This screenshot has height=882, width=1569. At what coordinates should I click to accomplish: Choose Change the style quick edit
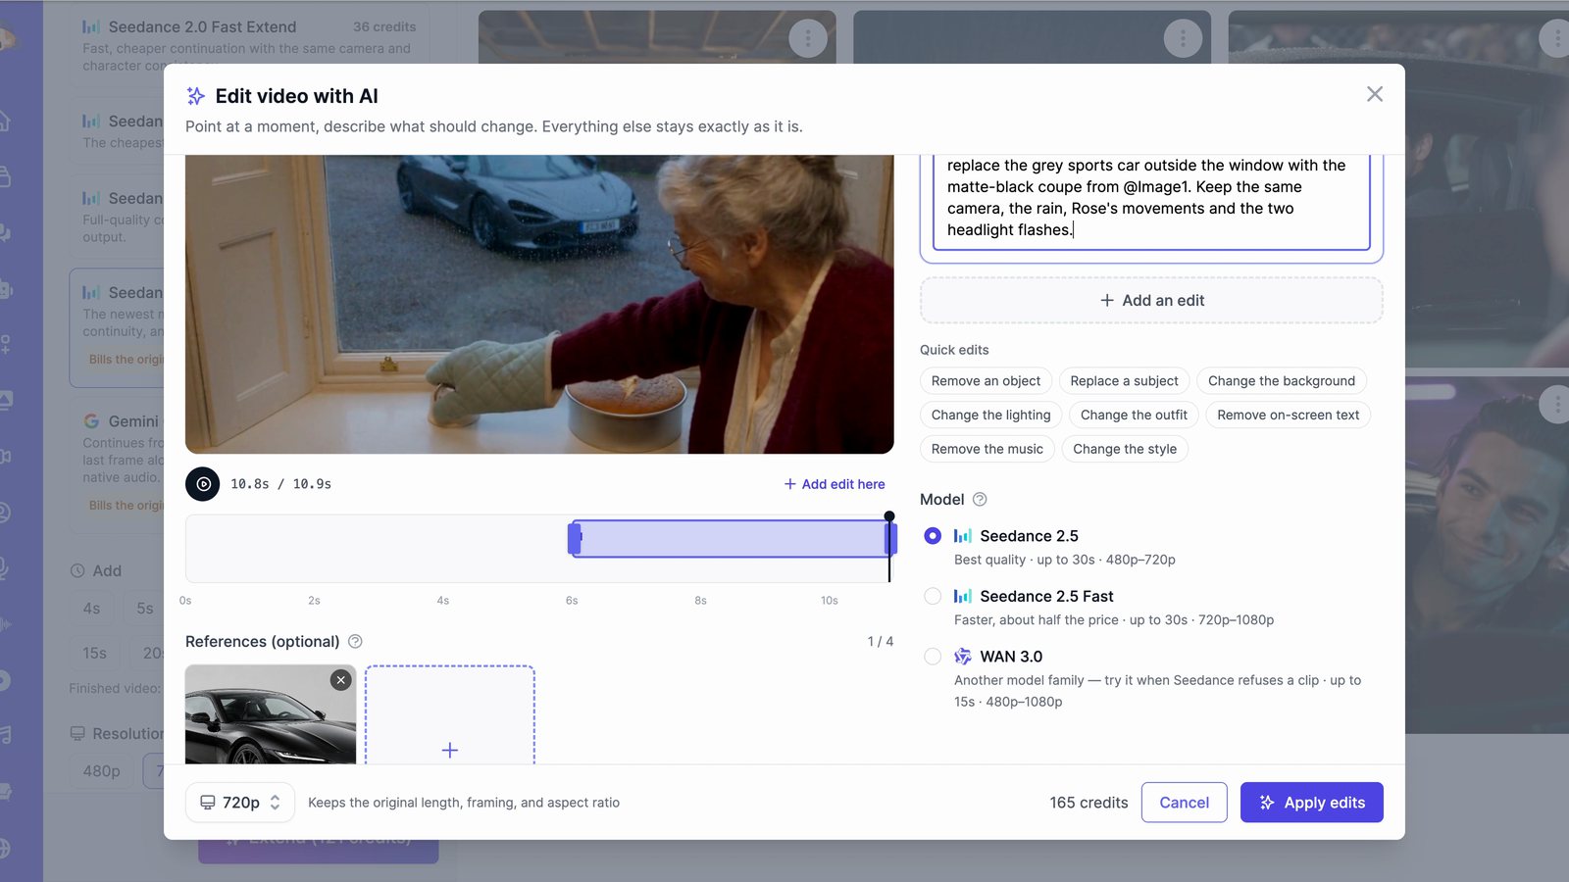point(1125,449)
